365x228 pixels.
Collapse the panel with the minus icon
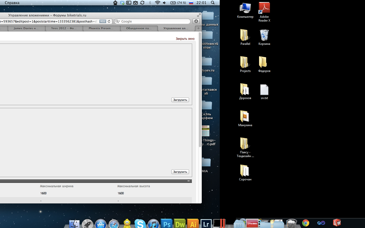click(x=189, y=181)
